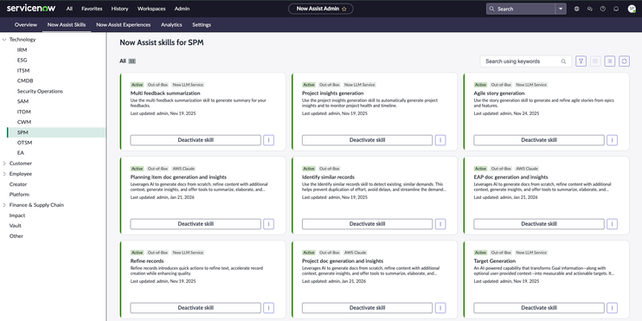Open the global search dropdown arrow

coord(561,9)
